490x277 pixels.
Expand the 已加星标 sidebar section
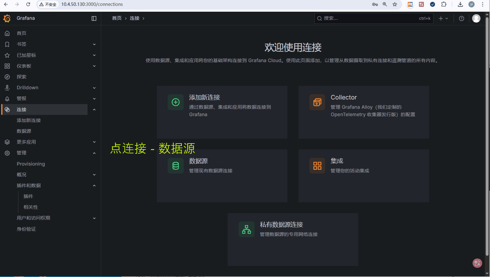94,55
